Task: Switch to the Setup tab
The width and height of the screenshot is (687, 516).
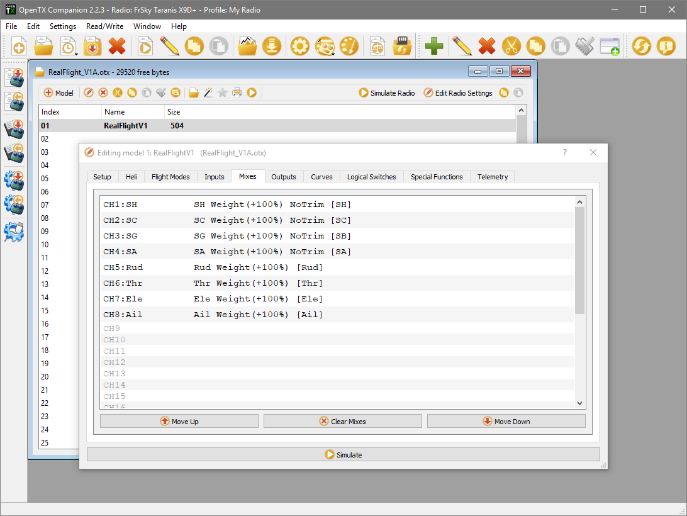Action: click(x=102, y=177)
